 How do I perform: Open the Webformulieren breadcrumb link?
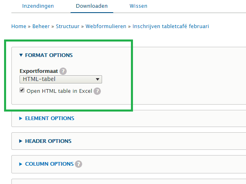coord(106,26)
